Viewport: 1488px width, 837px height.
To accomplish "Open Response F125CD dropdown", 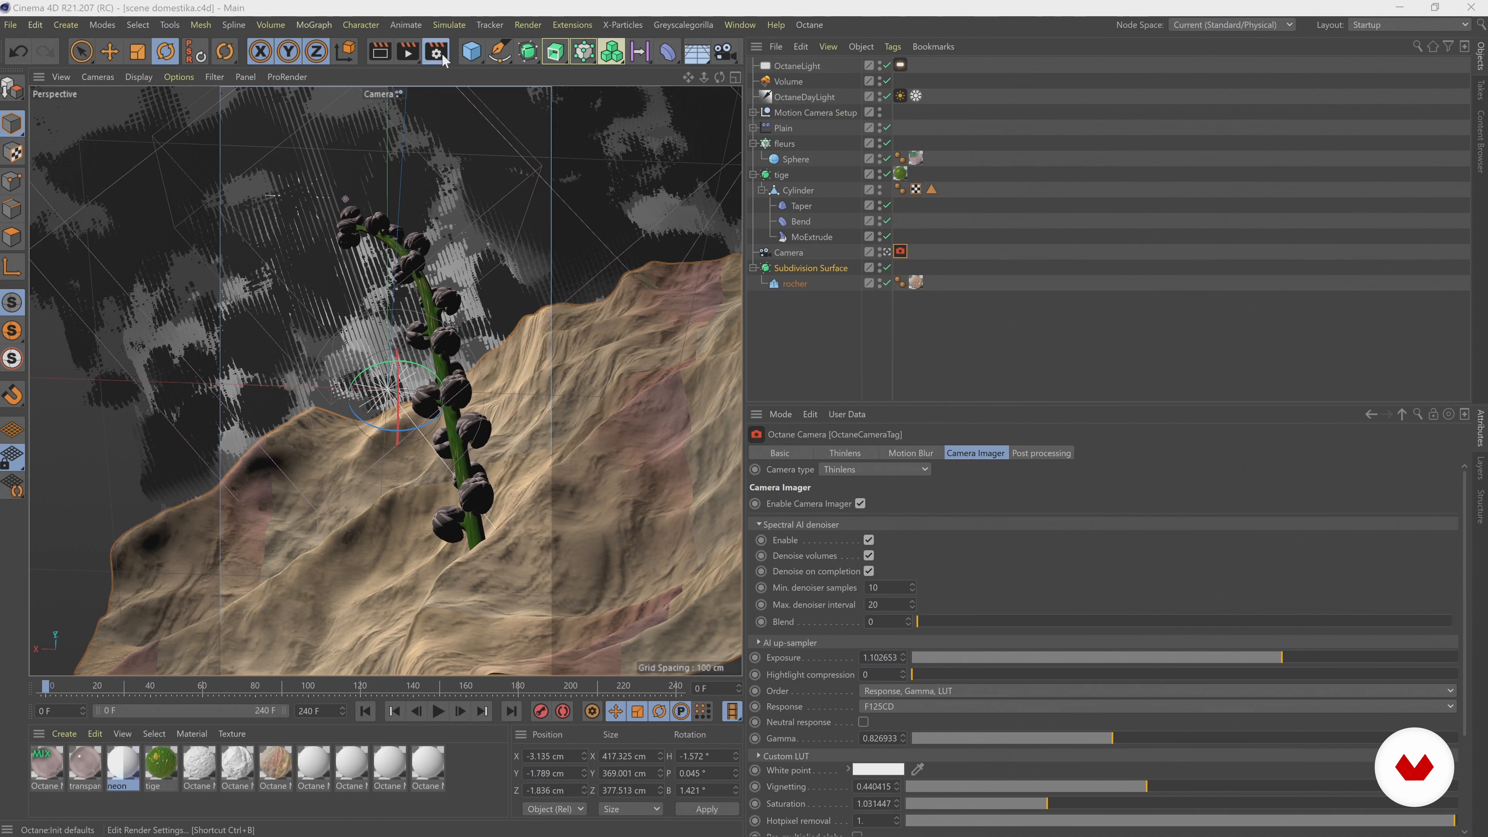I will coord(1157,706).
